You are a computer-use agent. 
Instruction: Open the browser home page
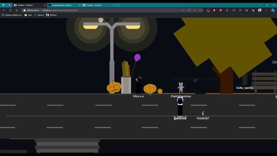pos(16,10)
